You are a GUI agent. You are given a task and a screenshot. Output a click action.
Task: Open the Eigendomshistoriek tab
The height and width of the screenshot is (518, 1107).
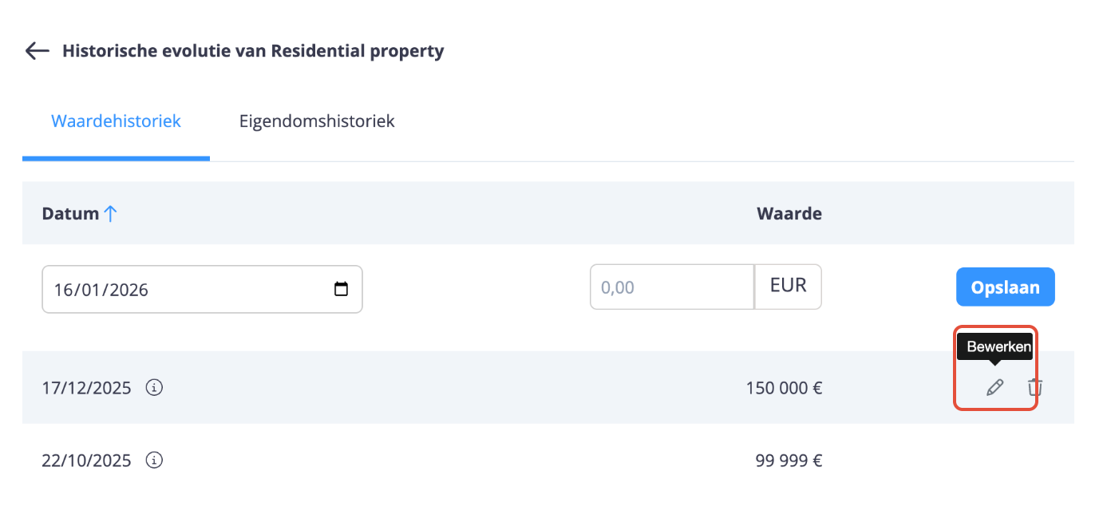[x=317, y=121]
